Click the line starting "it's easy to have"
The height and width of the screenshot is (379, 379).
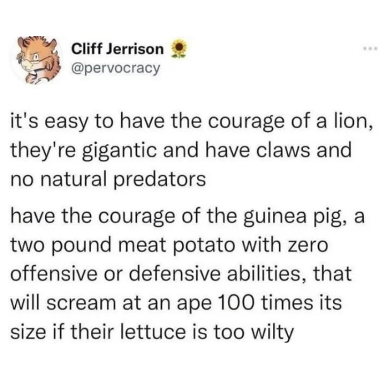(191, 123)
